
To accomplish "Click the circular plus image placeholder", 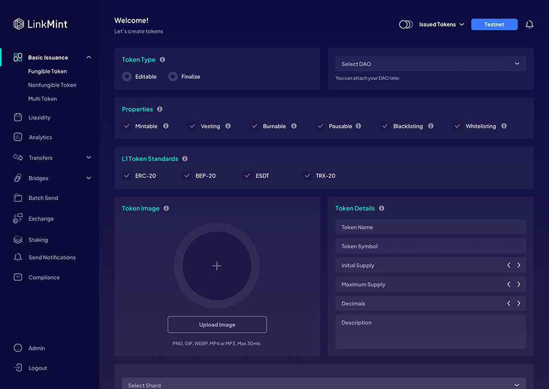I will pos(217,266).
